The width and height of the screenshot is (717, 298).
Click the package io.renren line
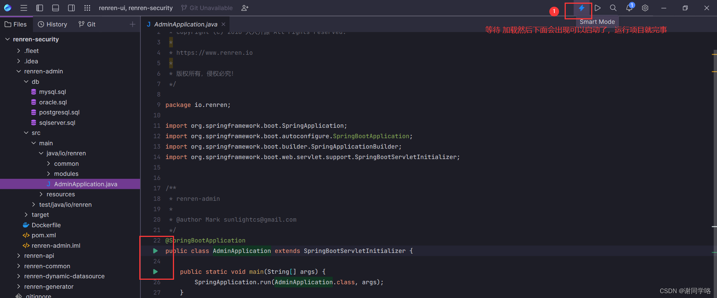[198, 105]
